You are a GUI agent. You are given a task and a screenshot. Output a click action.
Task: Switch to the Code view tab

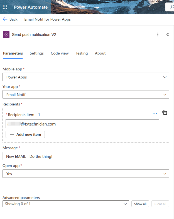pyautogui.click(x=60, y=53)
